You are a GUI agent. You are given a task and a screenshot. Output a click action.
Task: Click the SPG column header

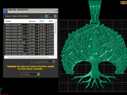click(51, 21)
